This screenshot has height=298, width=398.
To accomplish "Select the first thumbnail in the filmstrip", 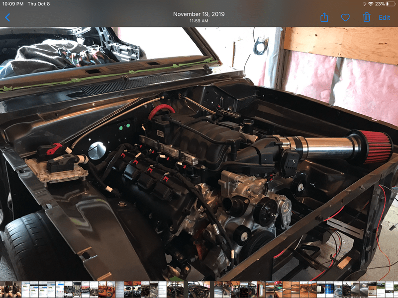I will click(3, 290).
